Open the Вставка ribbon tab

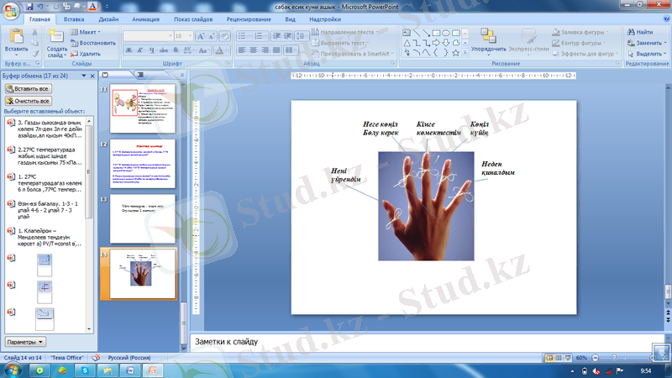74,18
